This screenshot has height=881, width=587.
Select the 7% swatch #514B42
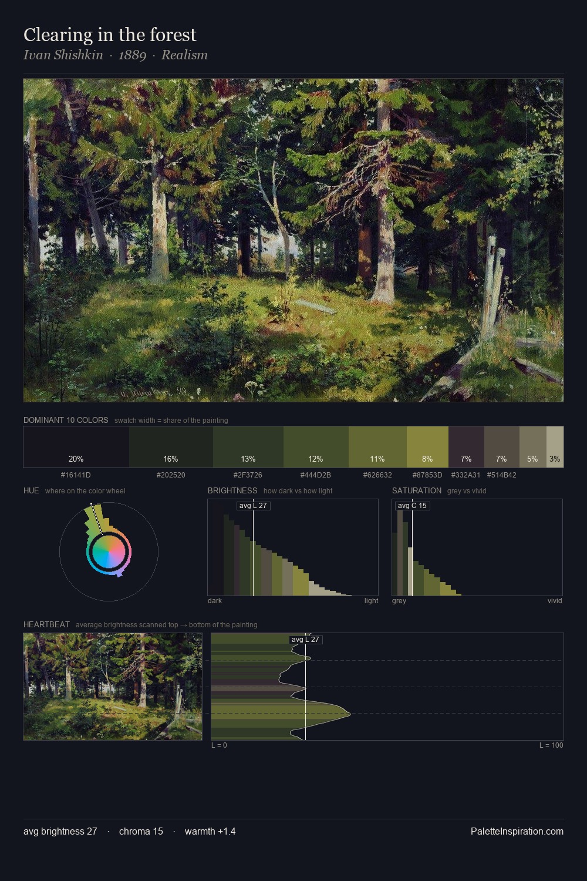click(501, 447)
